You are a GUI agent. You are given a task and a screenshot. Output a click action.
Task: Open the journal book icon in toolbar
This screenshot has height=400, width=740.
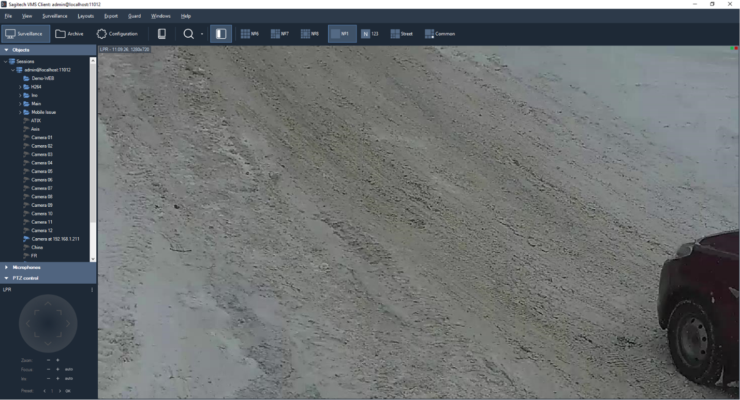[161, 34]
